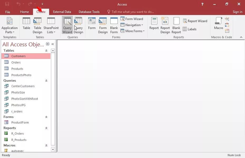245x158 pixels.
Task: Open Table Design view
Action: pyautogui.click(x=37, y=25)
